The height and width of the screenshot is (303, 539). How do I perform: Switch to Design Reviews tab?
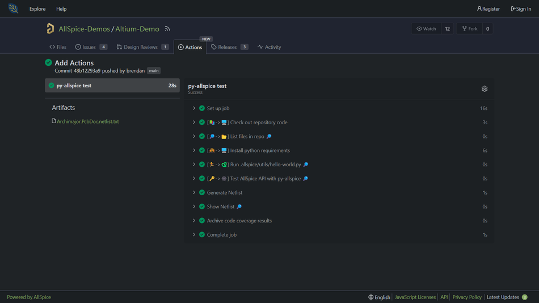click(x=142, y=47)
